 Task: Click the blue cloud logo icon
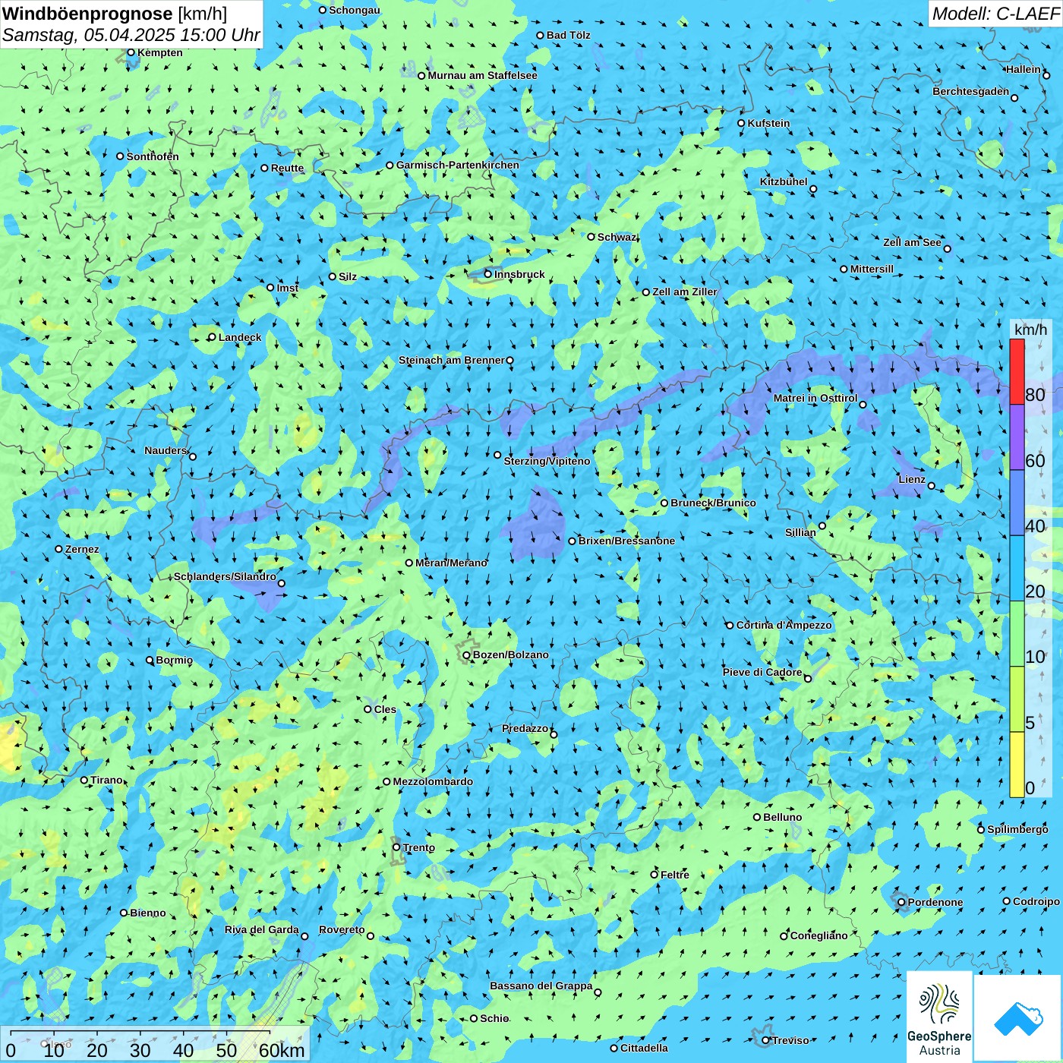point(1018,1018)
